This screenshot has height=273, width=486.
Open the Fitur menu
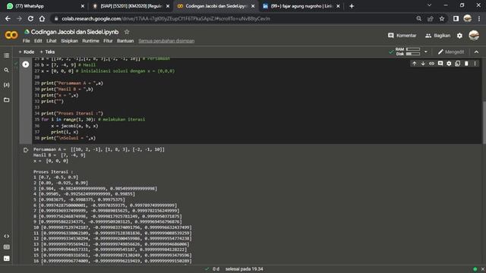pos(108,41)
